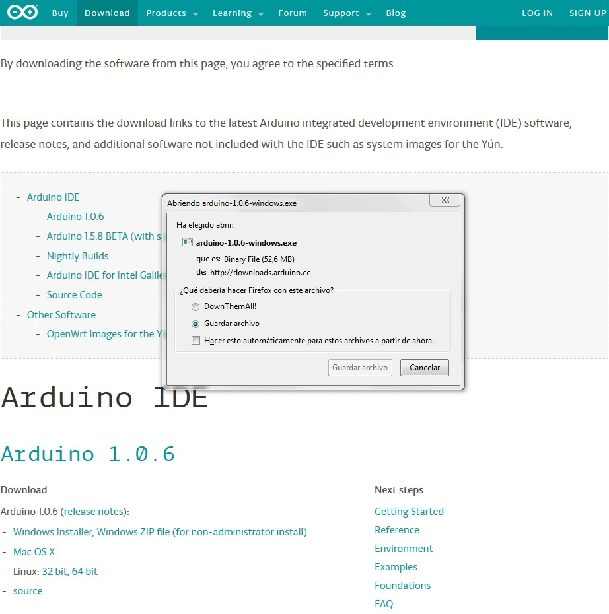Download the Linux 64 bit version
609x614 pixels.
click(85, 572)
